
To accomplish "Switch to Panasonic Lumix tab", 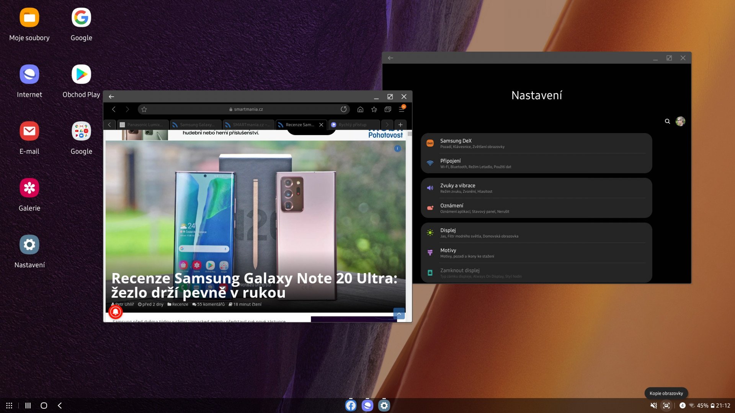I will pyautogui.click(x=142, y=125).
